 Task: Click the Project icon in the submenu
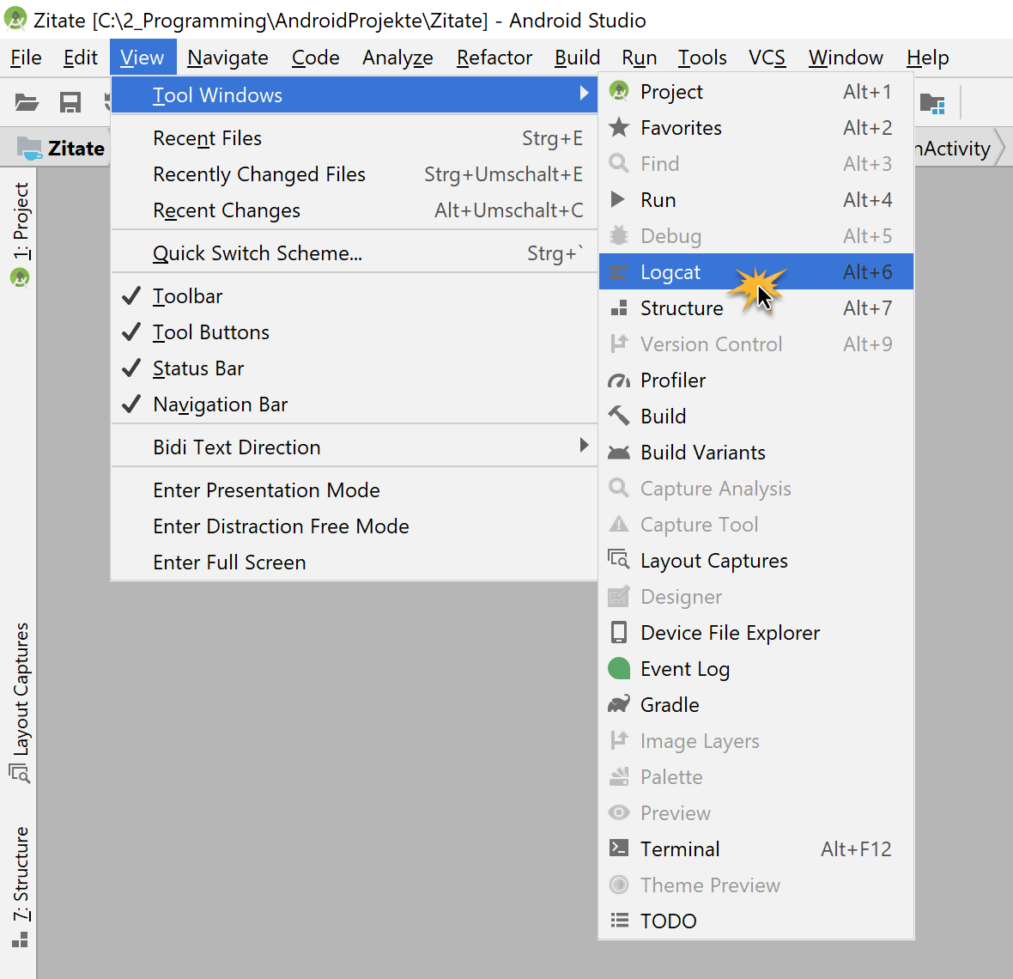coord(619,92)
